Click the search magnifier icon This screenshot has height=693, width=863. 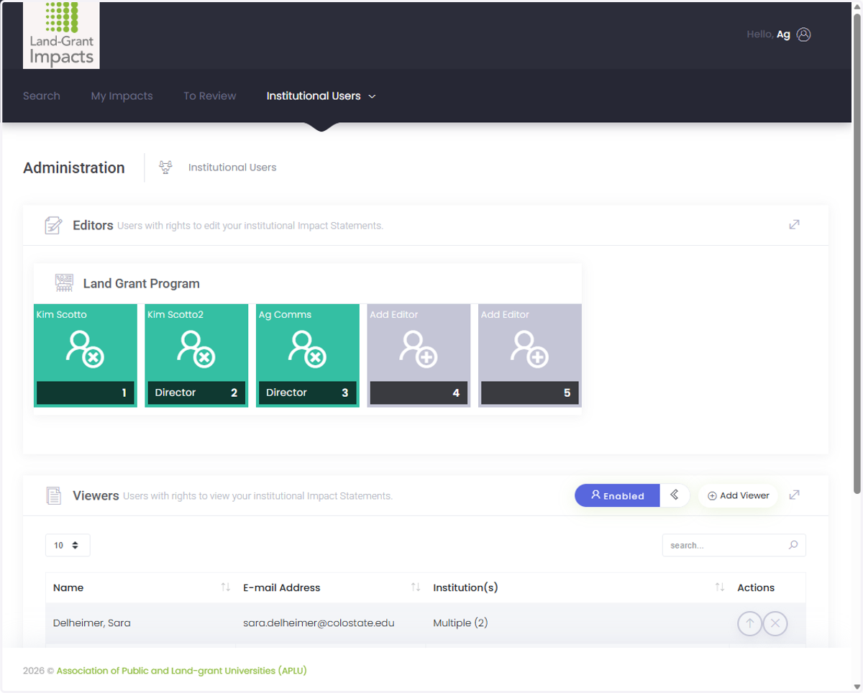[x=793, y=545]
